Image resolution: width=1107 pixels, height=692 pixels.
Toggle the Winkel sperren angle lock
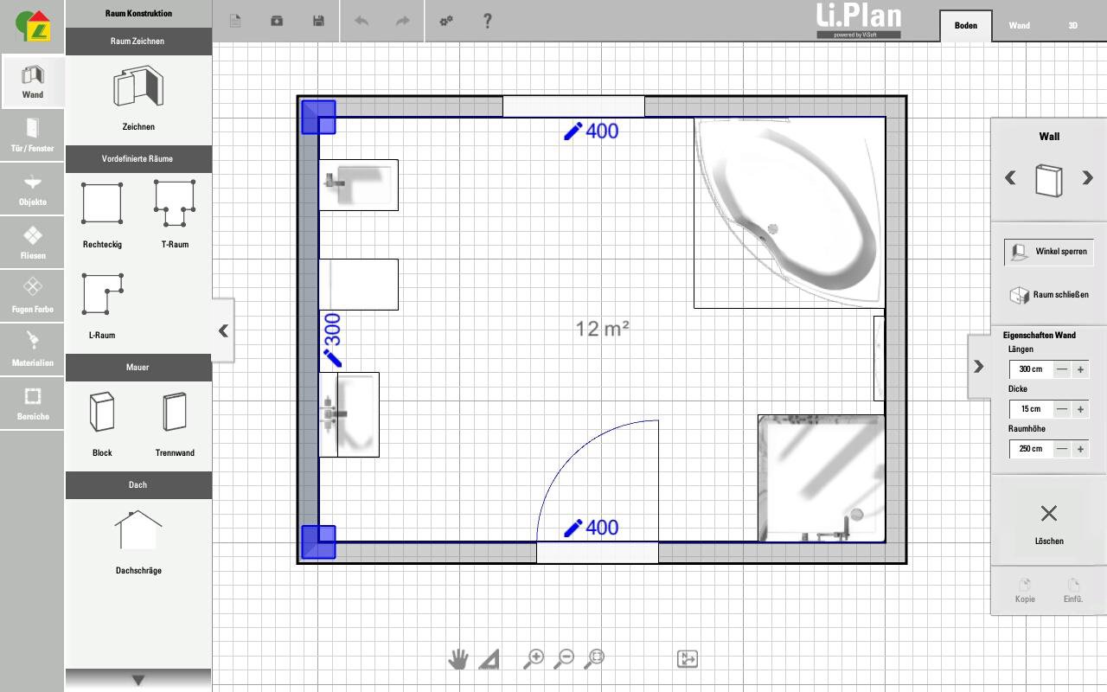1048,252
